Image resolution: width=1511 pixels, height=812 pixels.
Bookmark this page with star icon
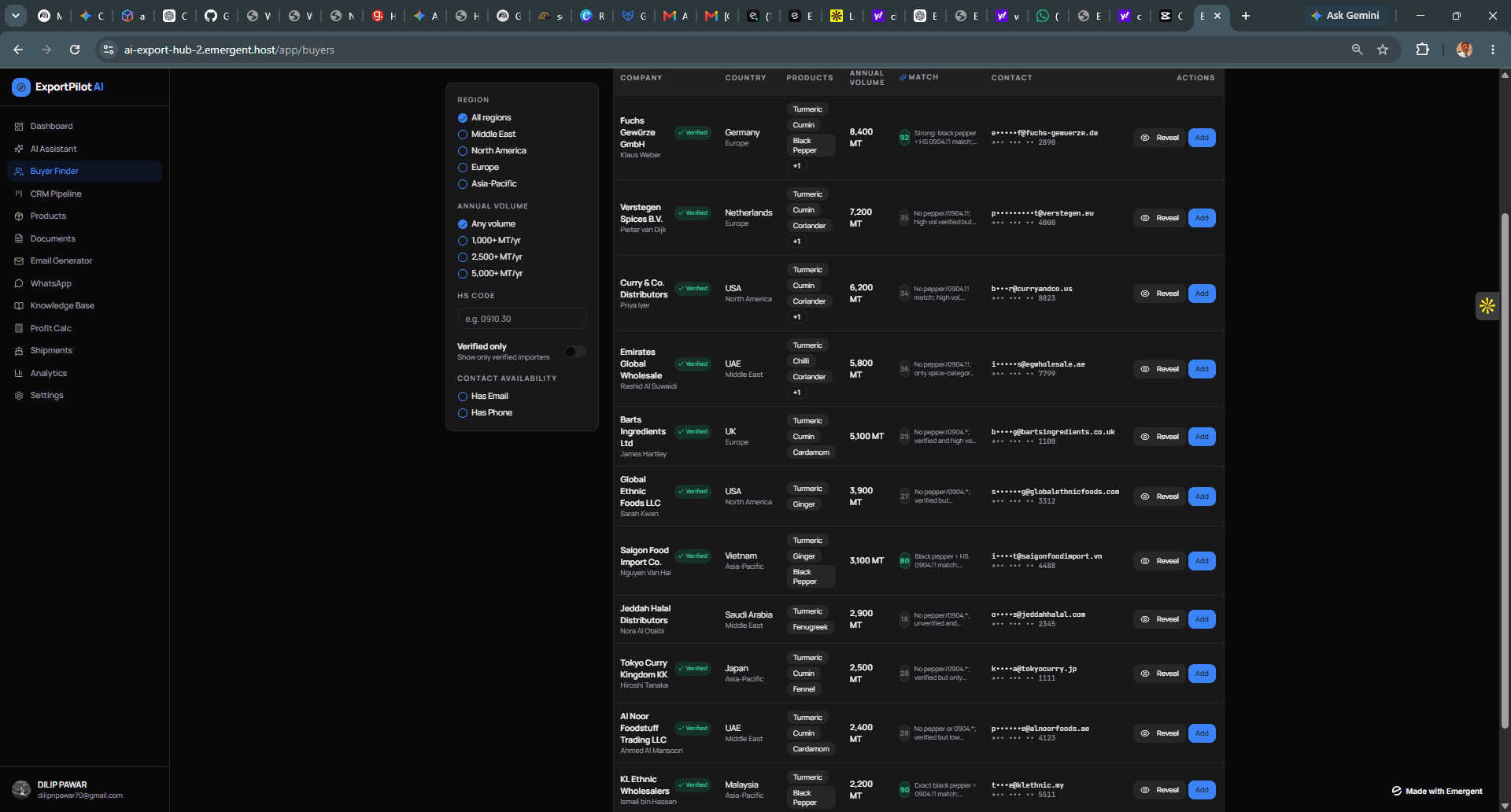point(1383,50)
